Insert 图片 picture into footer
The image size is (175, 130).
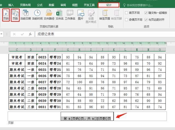pos(81,15)
